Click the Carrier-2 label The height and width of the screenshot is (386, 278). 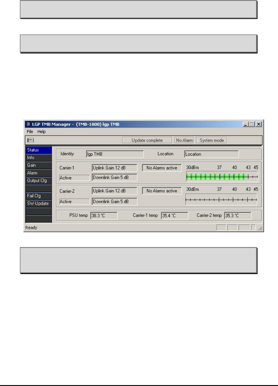[67, 191]
